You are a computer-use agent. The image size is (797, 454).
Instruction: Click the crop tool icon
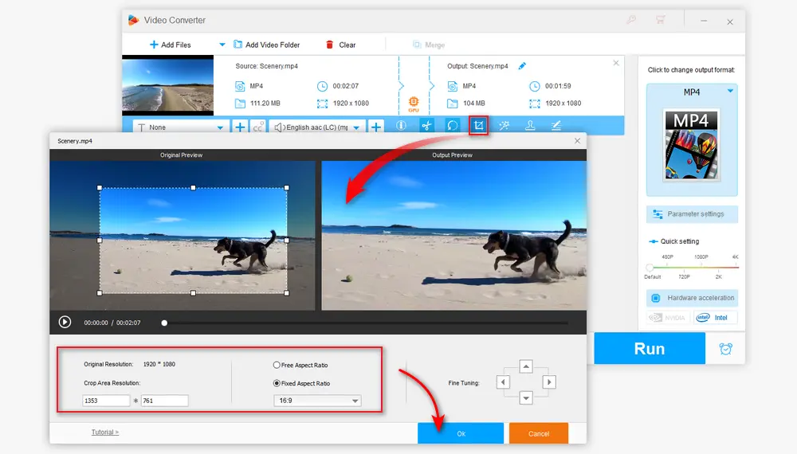(x=478, y=125)
